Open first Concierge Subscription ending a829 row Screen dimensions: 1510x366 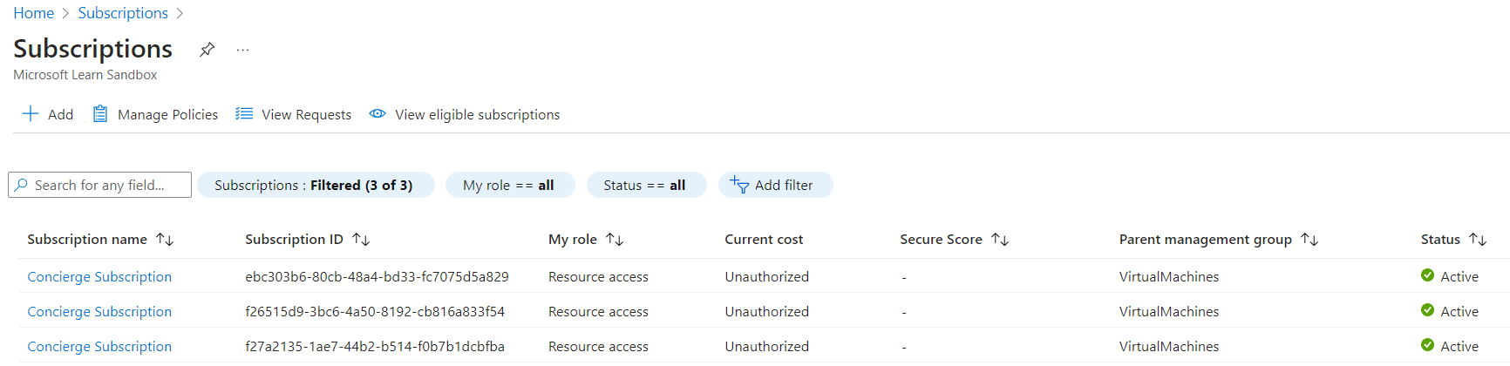(99, 276)
